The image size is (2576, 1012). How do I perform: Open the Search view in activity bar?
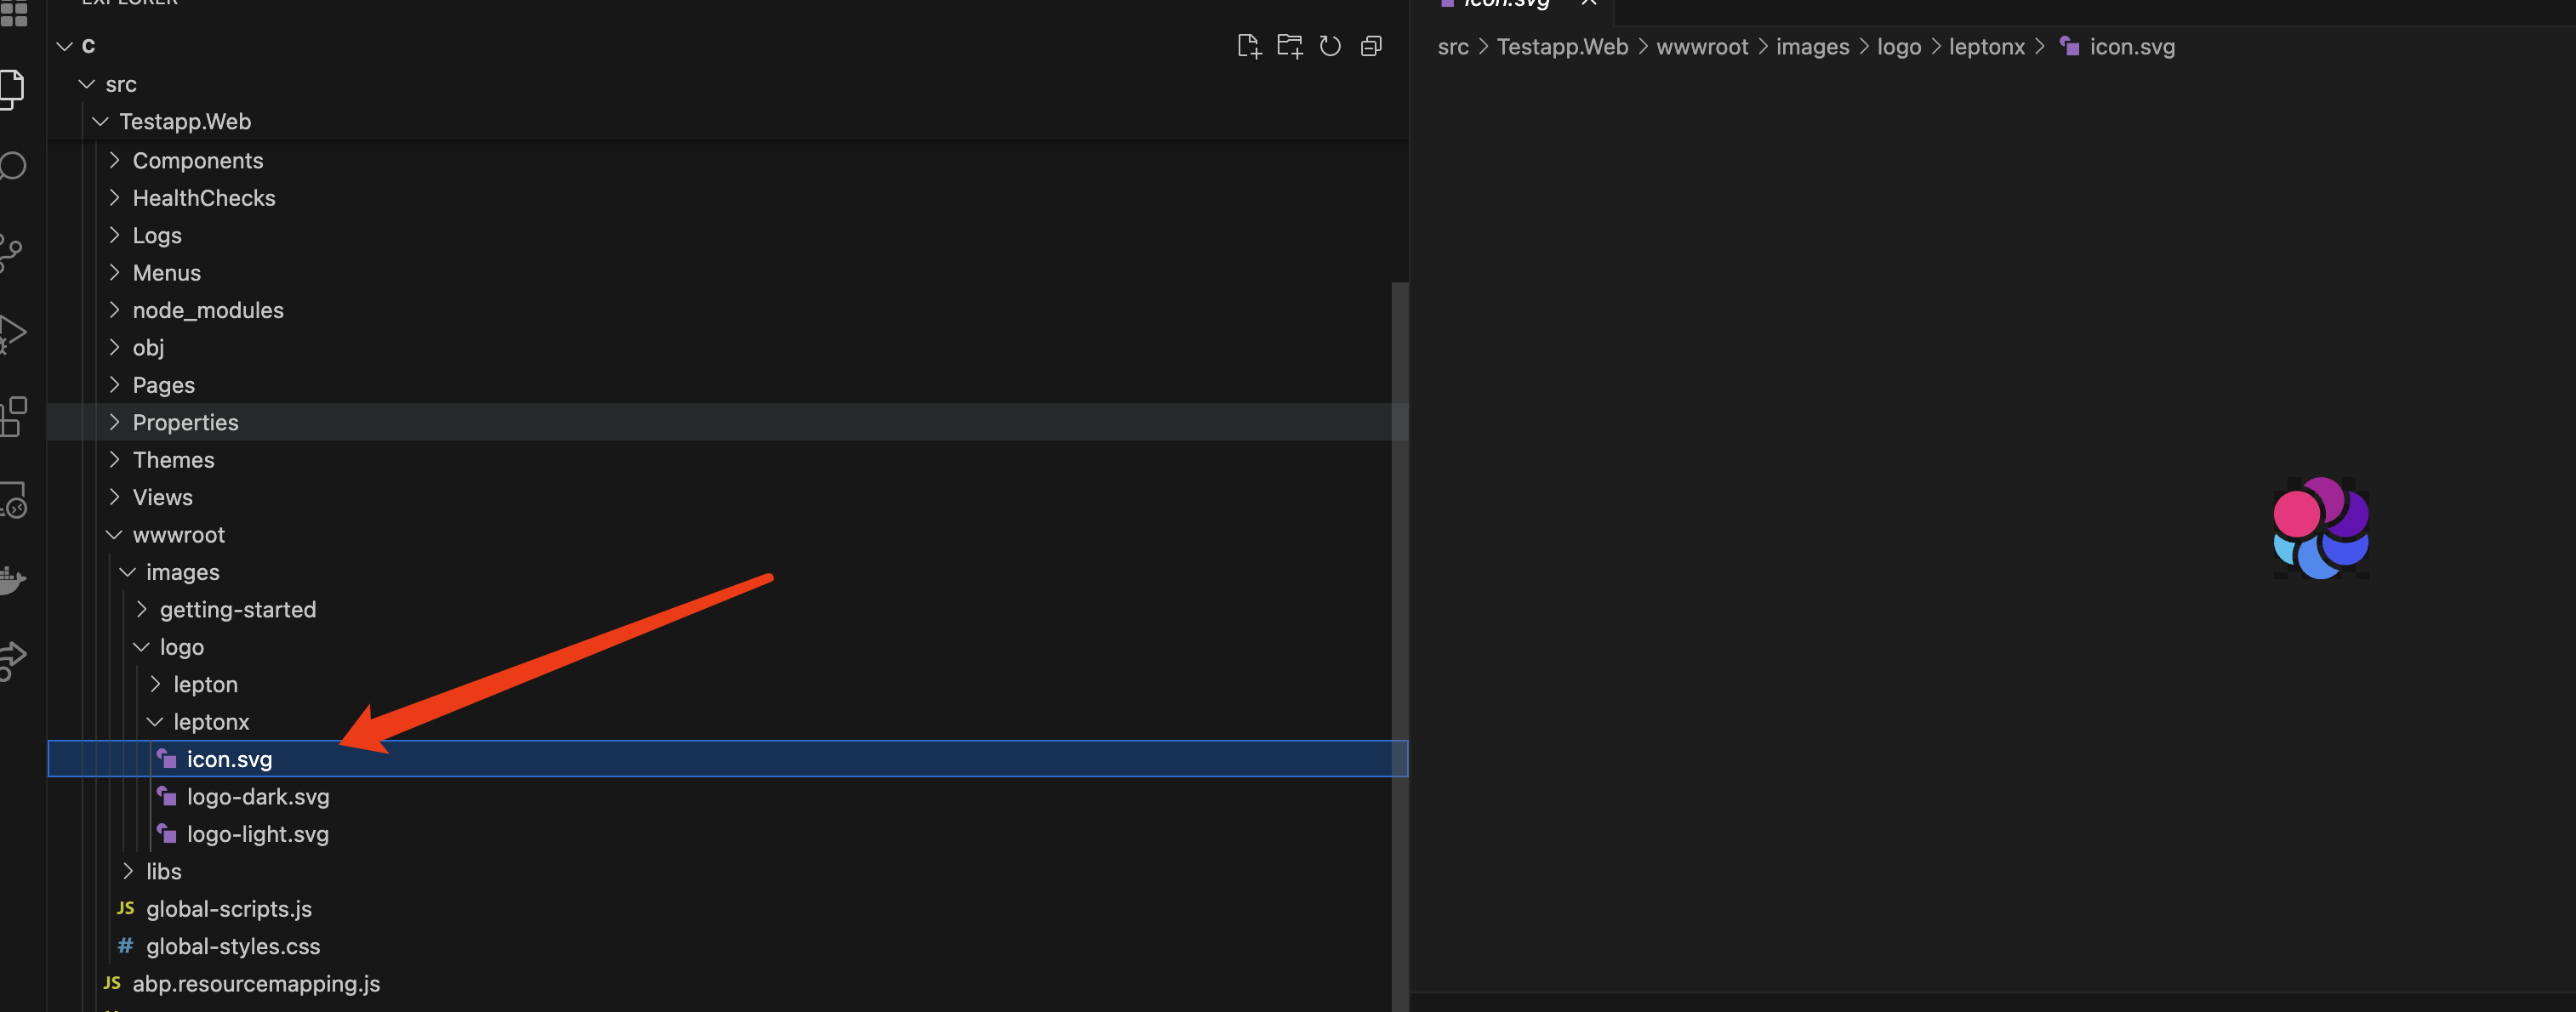click(x=13, y=166)
